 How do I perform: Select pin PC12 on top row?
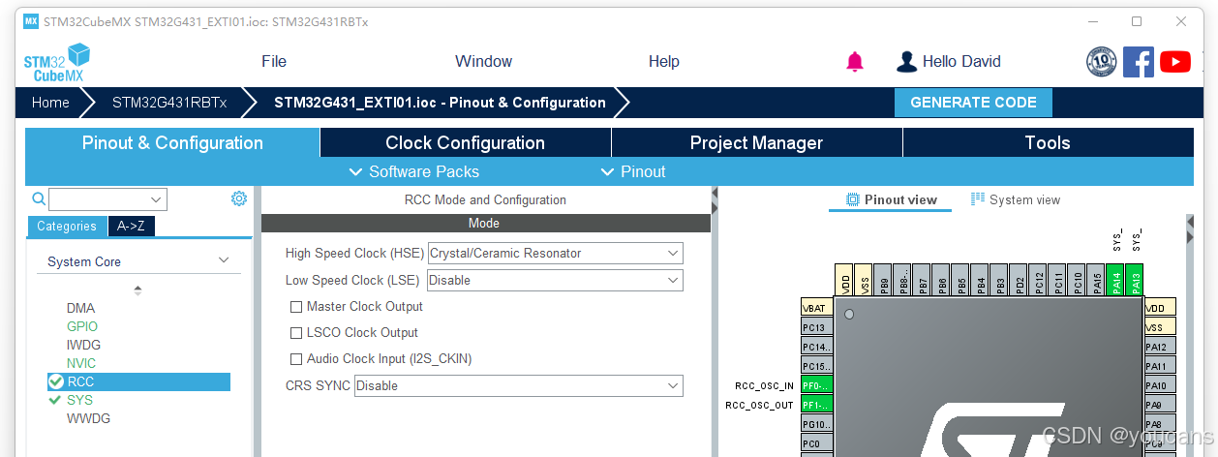1039,280
